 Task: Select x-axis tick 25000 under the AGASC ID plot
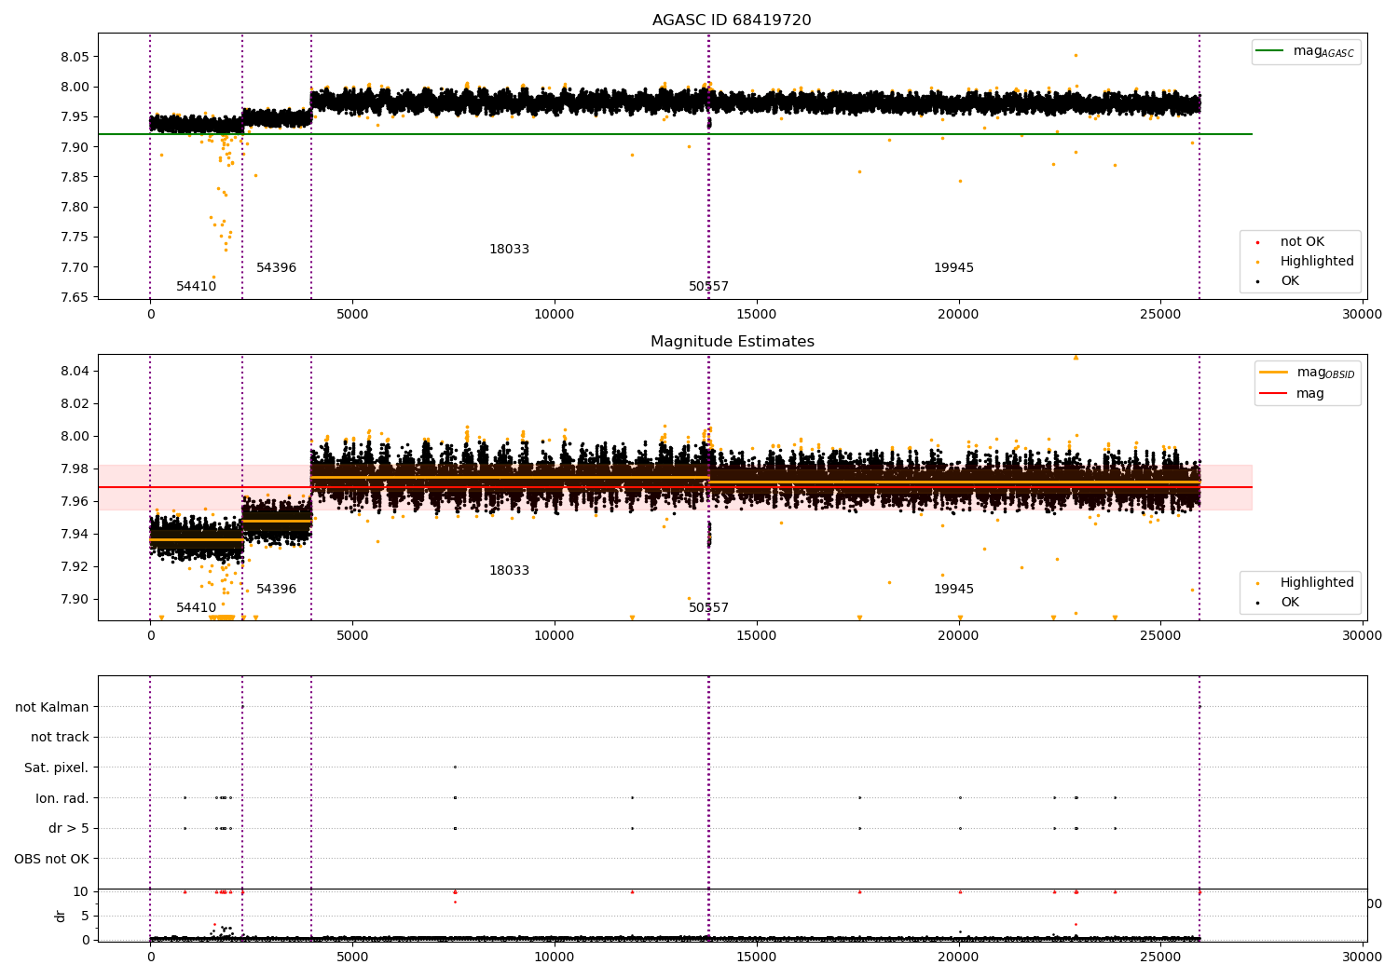(1160, 315)
